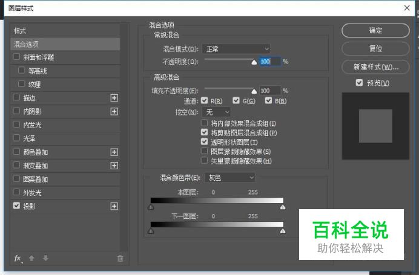The image size is (419, 275).
Task: Add another 渐变叠加 effect with plus icon
Action: coord(114,166)
